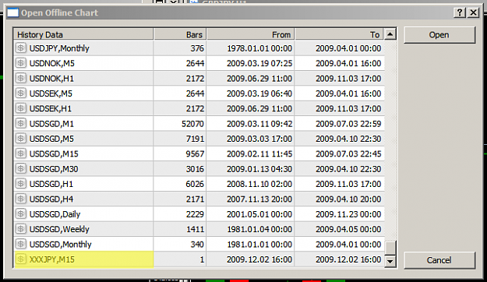Click the bars value 7191
The width and height of the screenshot is (487, 282).
click(x=195, y=139)
